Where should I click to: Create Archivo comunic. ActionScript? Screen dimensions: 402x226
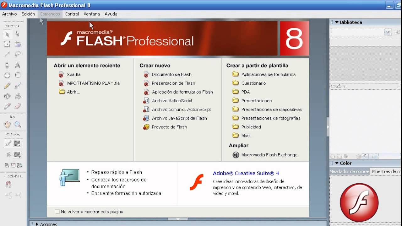pos(181,110)
